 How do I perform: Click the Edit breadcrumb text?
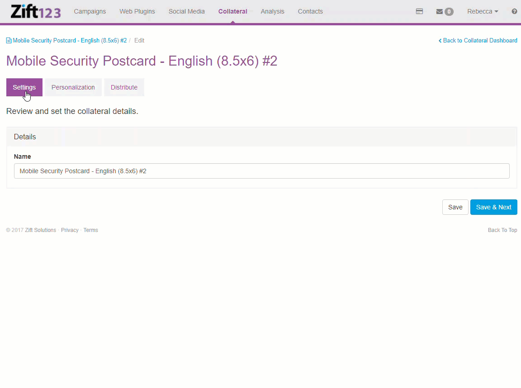tap(139, 41)
